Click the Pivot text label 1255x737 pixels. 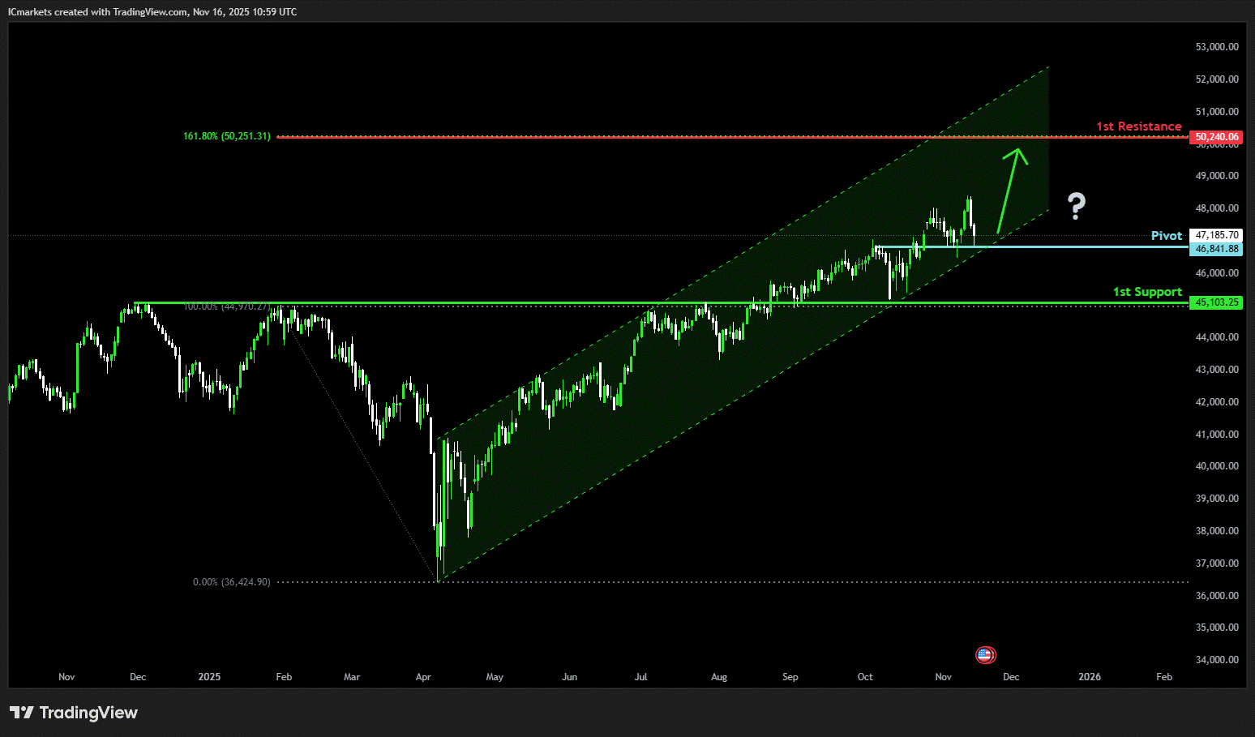tap(1166, 236)
